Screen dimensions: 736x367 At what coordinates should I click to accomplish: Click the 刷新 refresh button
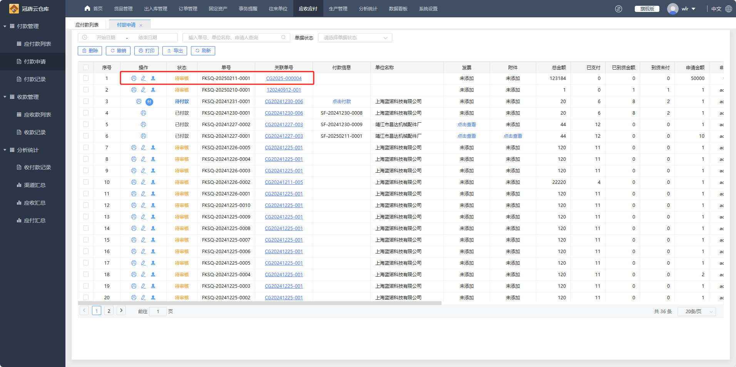(203, 51)
